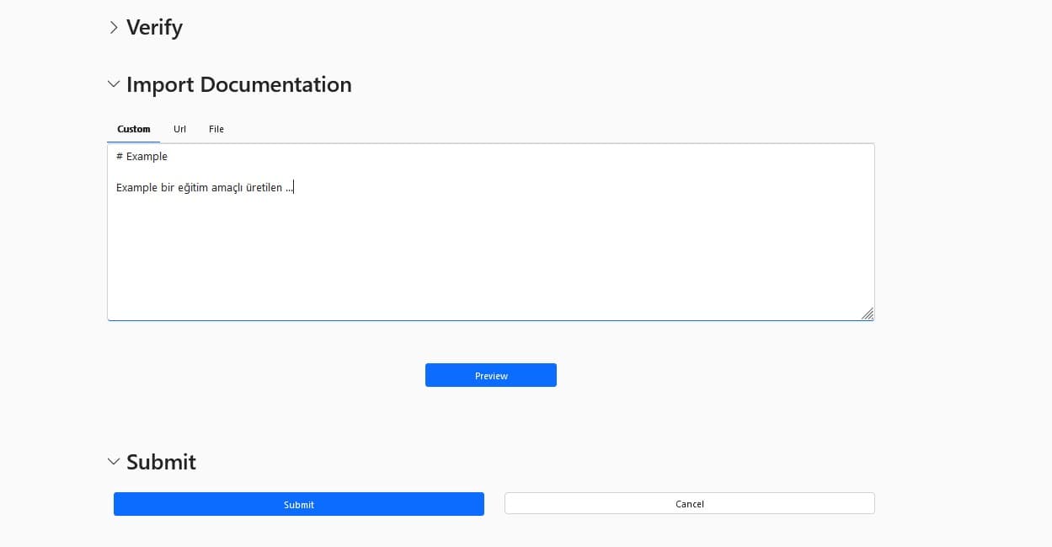Switch to the File tab
Screen dimensions: 1052x547
pos(216,129)
